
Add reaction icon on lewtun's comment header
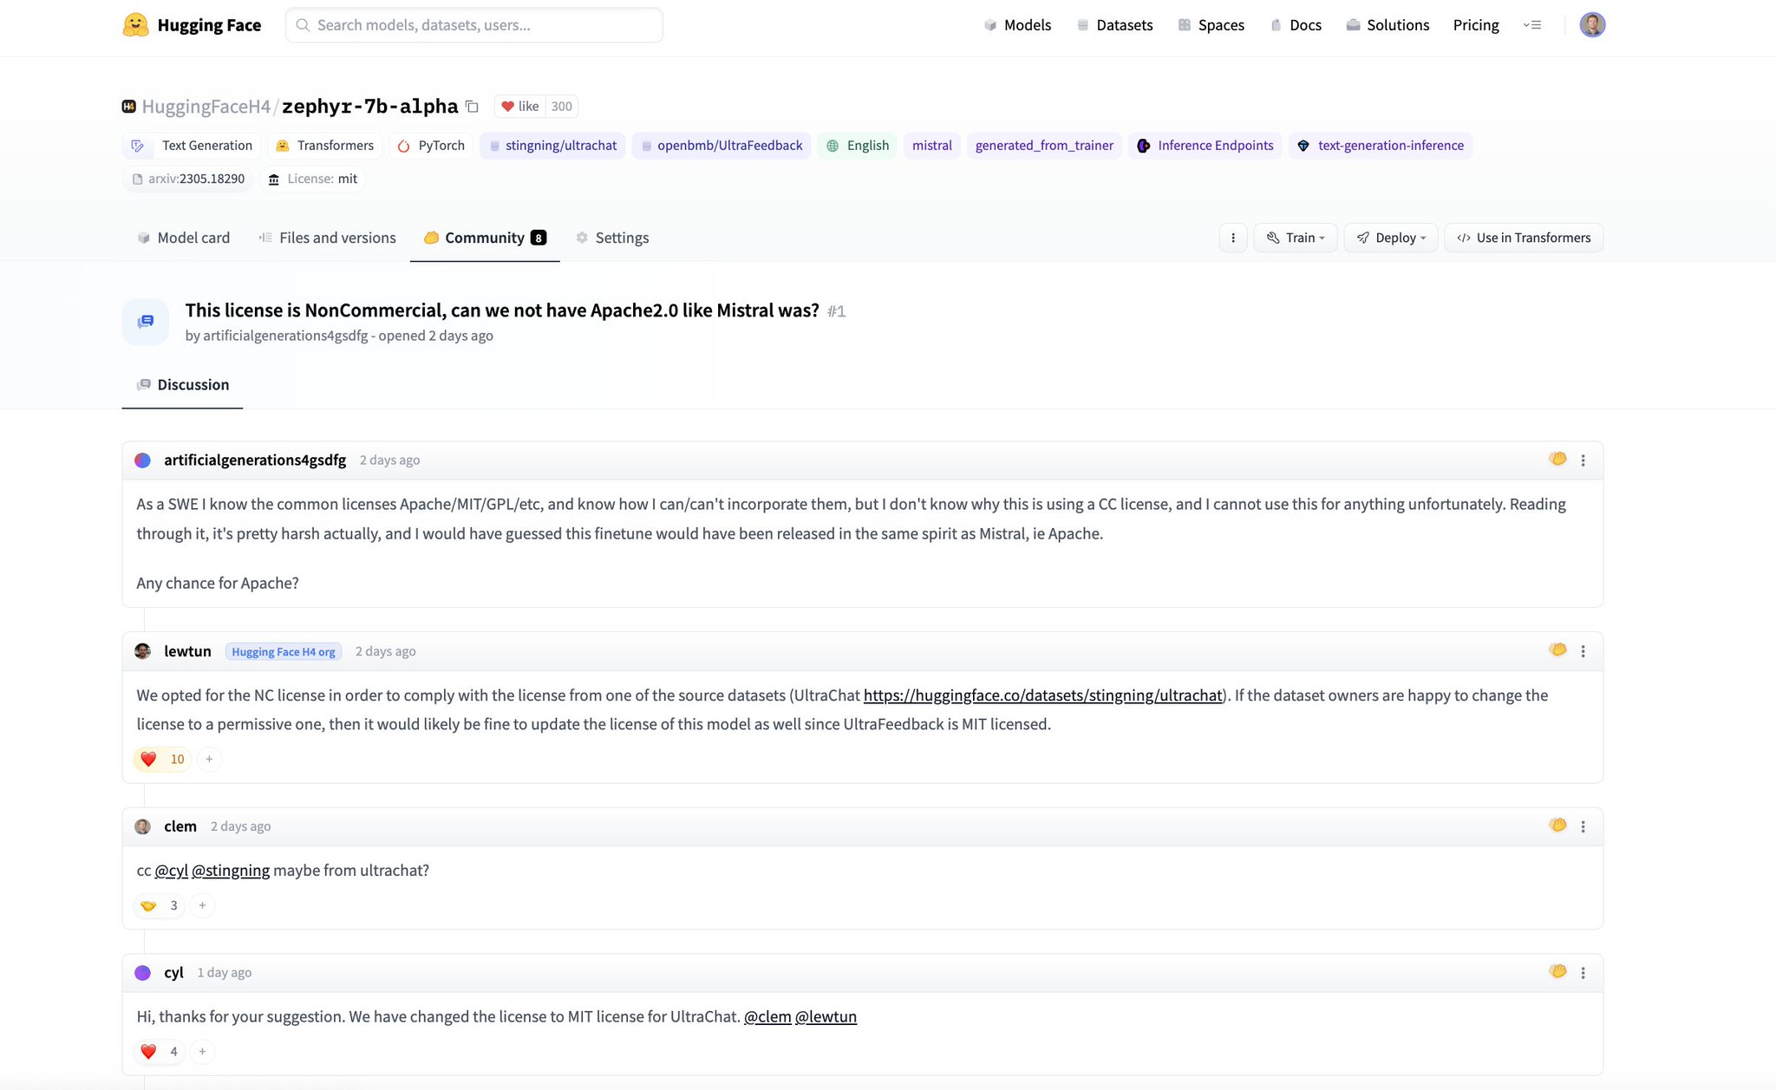[1557, 650]
